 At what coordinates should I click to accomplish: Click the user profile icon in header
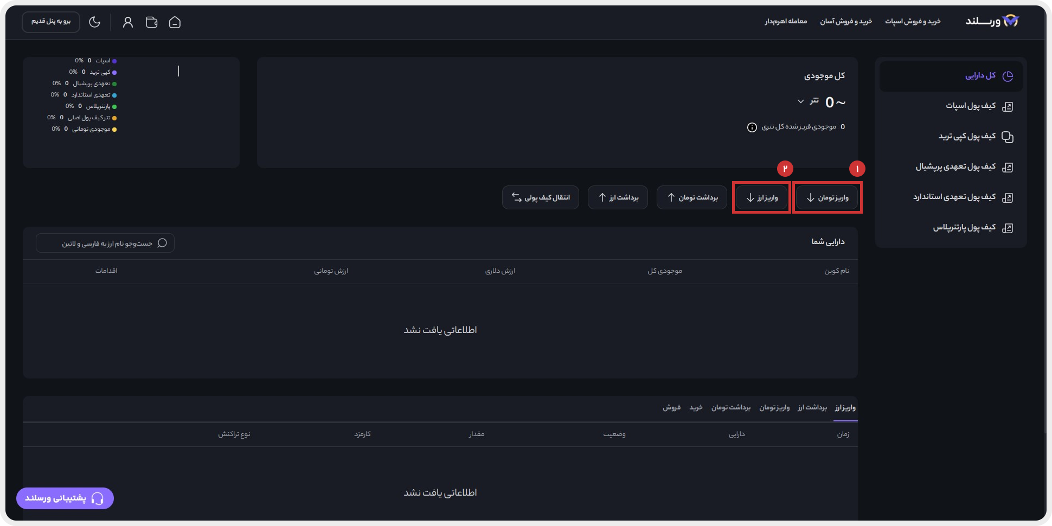point(128,22)
